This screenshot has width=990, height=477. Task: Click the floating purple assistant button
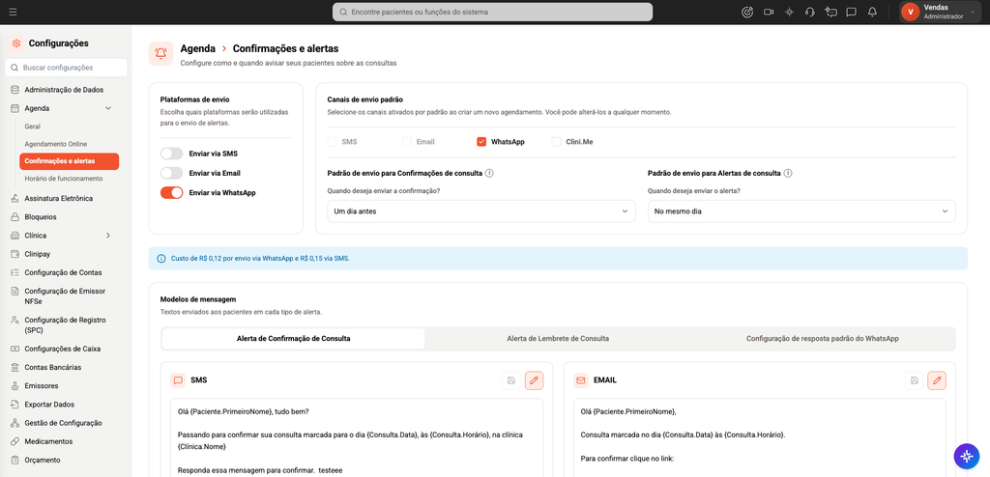click(966, 456)
